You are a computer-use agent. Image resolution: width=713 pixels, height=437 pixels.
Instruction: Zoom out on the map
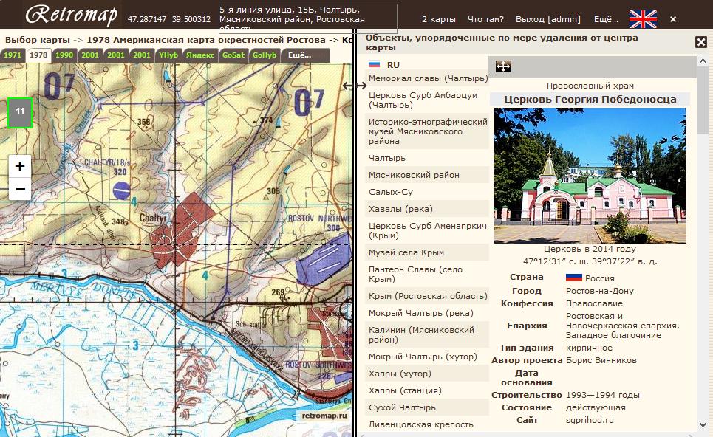click(x=20, y=188)
